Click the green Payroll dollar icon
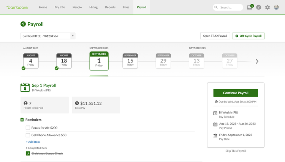The width and height of the screenshot is (285, 162). tap(23, 24)
